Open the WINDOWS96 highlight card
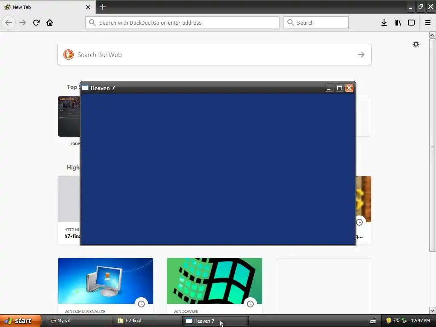 215,286
